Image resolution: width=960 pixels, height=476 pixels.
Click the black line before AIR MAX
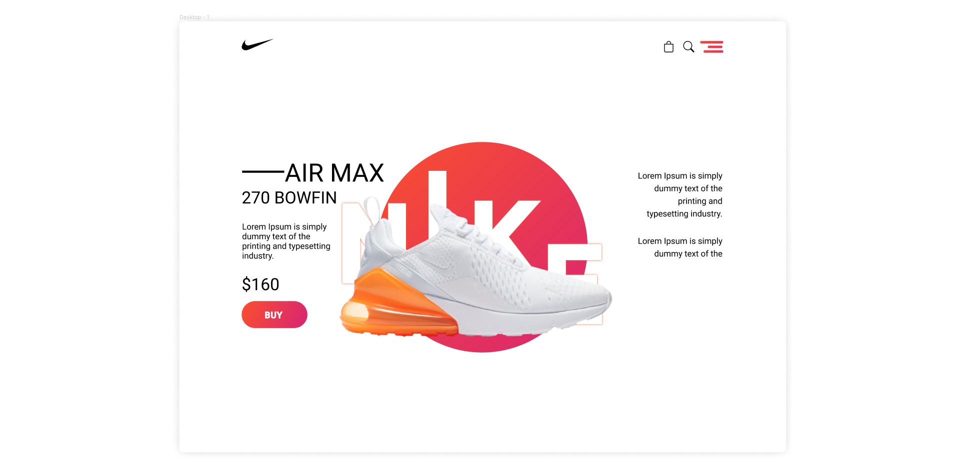tap(263, 172)
